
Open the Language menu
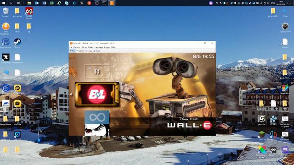click(x=99, y=47)
